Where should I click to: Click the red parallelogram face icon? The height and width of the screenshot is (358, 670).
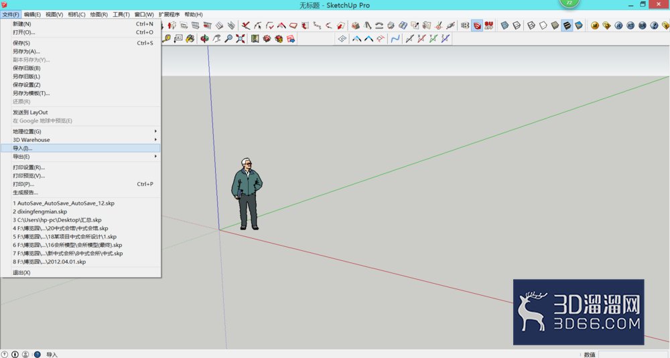tap(293, 25)
